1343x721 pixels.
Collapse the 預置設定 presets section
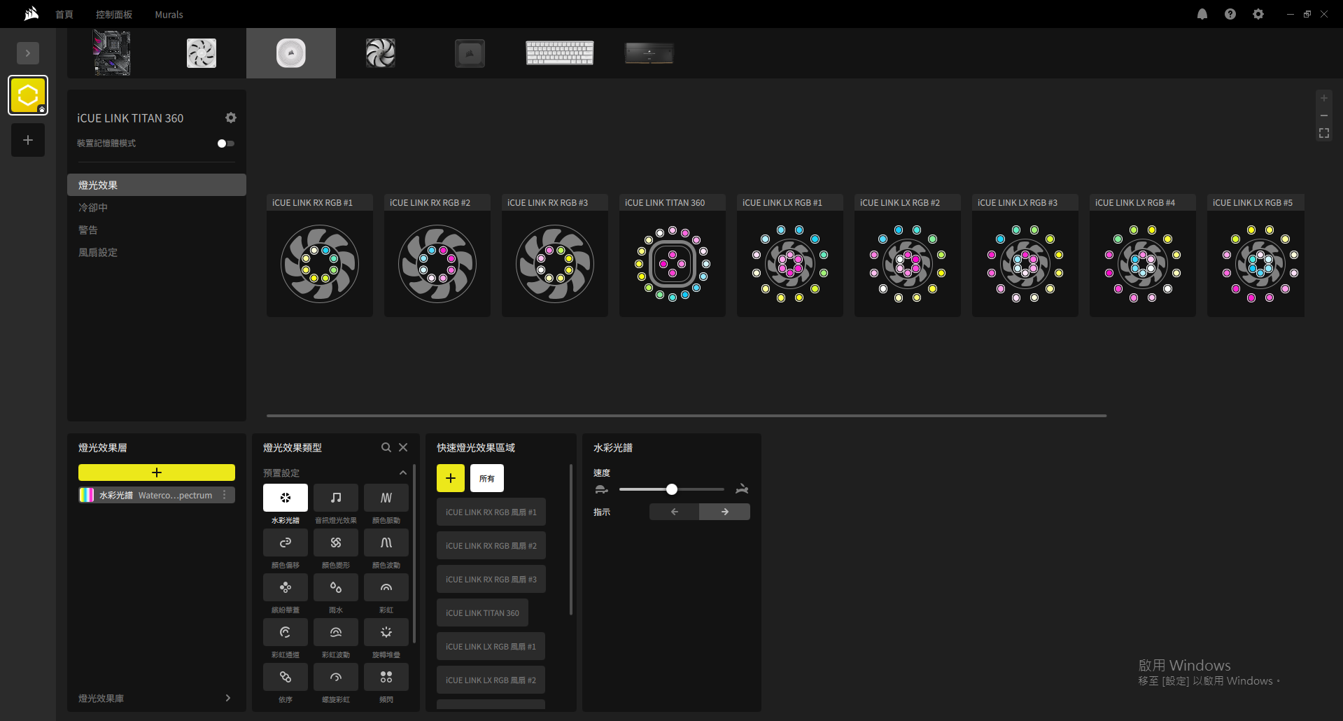click(x=403, y=473)
